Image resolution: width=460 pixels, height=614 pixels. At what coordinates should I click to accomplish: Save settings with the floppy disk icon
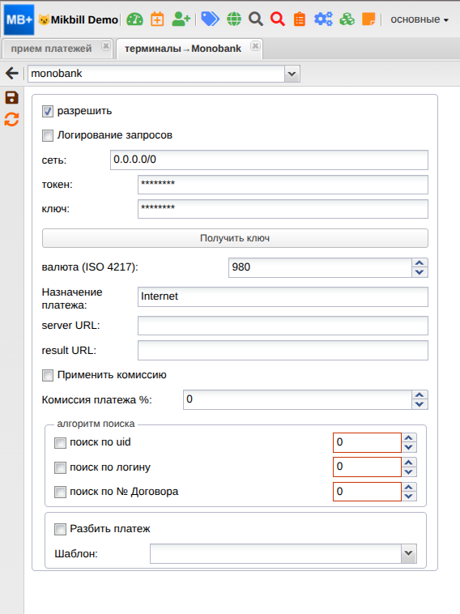(12, 97)
